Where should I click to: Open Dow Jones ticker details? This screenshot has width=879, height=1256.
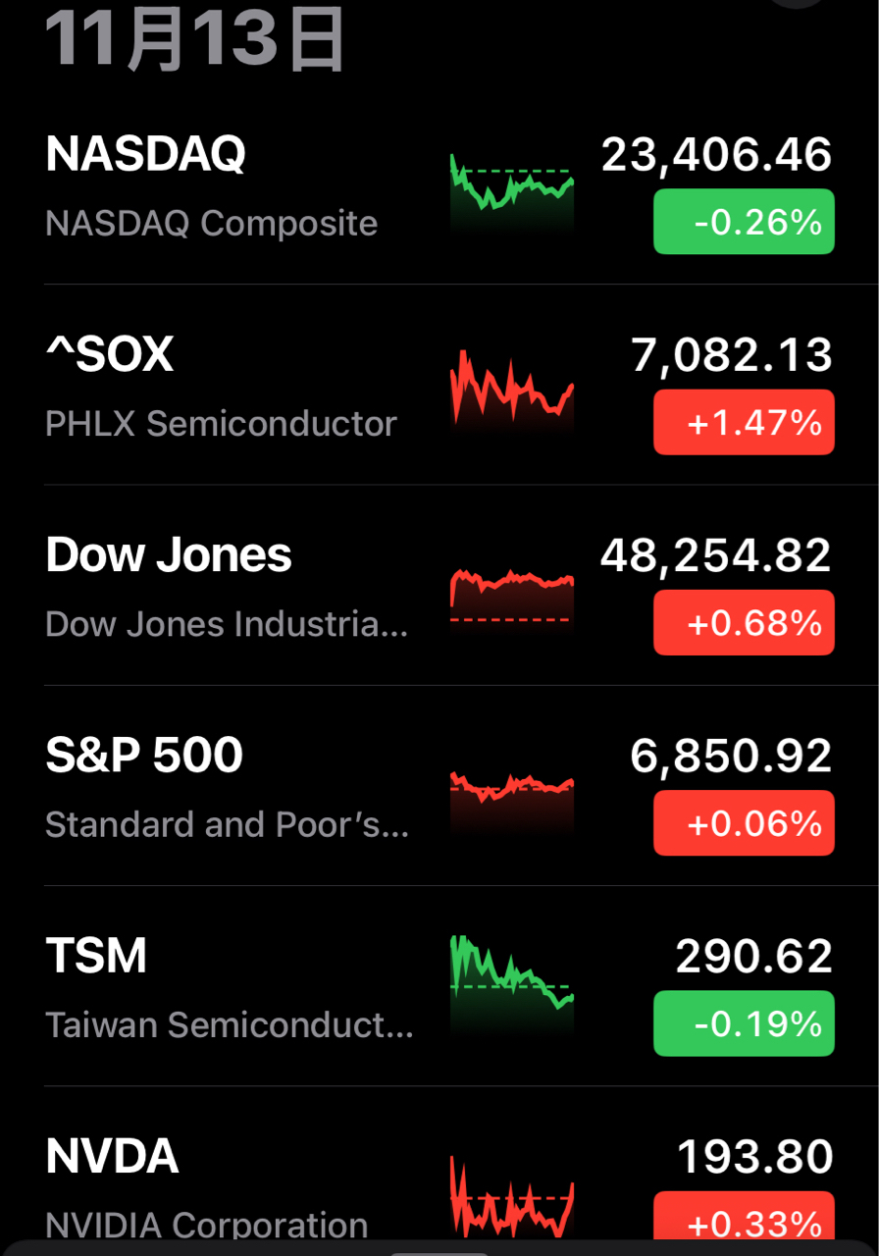click(x=169, y=555)
